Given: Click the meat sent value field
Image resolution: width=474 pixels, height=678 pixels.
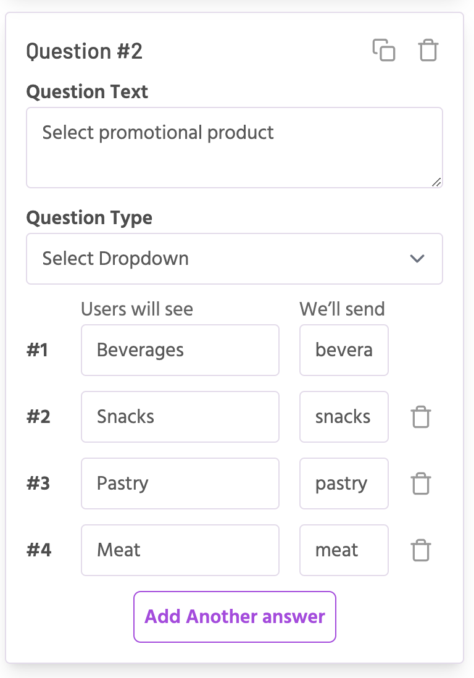Looking at the screenshot, I should pyautogui.click(x=344, y=550).
